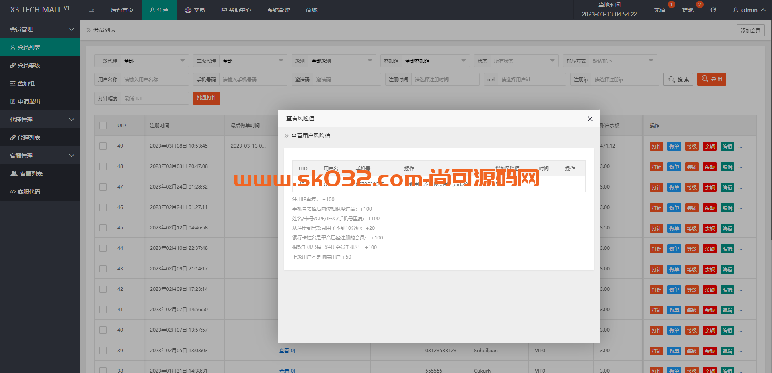The image size is (772, 373).
Task: Open 申请退出 in the sidebar
Action: [x=40, y=101]
